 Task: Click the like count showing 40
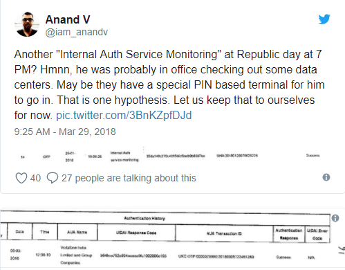point(35,178)
